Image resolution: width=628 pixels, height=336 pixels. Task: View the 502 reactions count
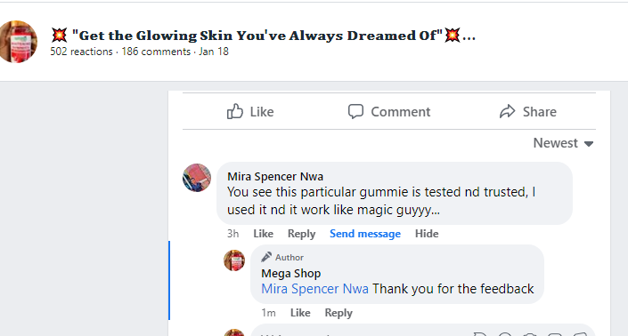[x=81, y=52]
